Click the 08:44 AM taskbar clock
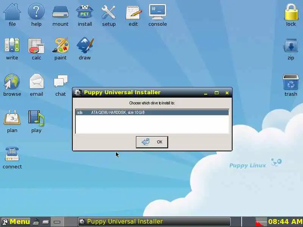Image resolution: width=303 pixels, height=227 pixels. click(x=285, y=221)
